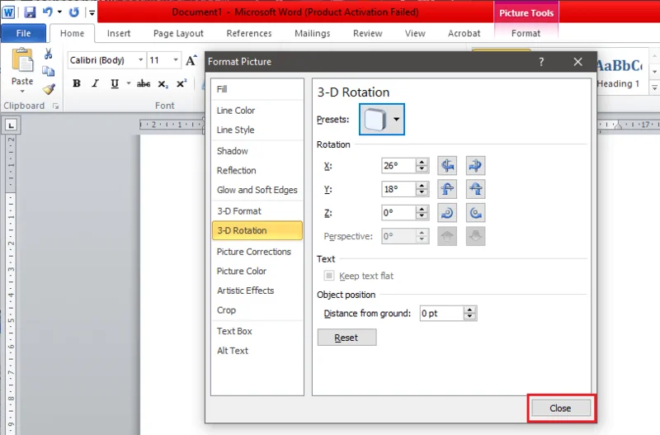Image resolution: width=660 pixels, height=435 pixels.
Task: Rotate up around Y axis icon
Action: (x=447, y=189)
